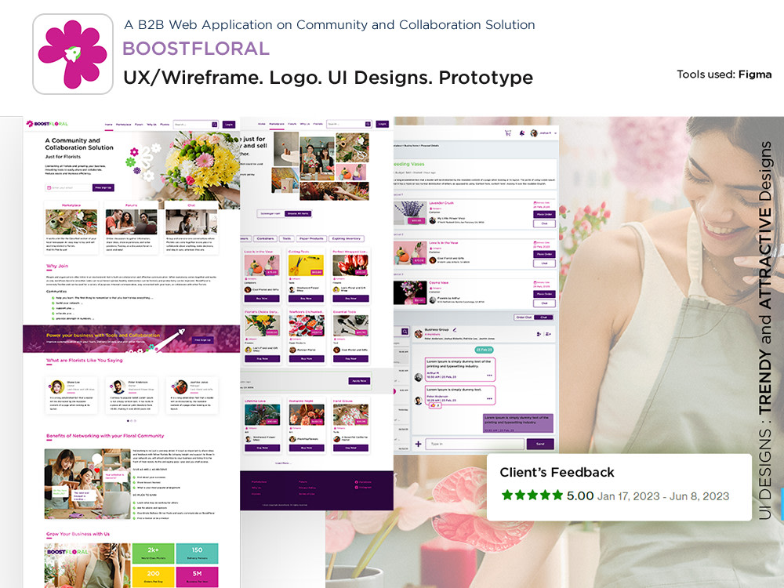Click the teal 150 stats tile

(x=197, y=553)
